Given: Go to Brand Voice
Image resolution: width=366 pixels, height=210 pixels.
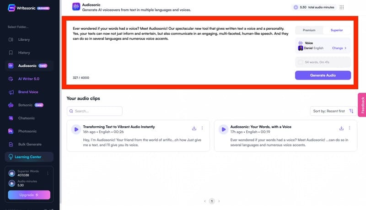Looking at the screenshot, I should point(29,92).
